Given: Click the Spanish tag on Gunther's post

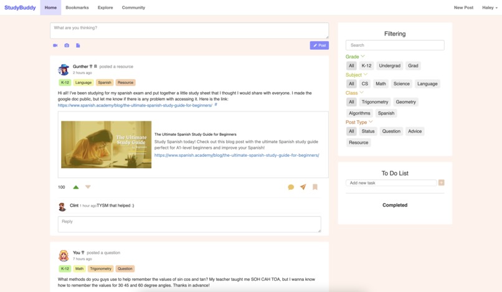Looking at the screenshot, I should 105,83.
